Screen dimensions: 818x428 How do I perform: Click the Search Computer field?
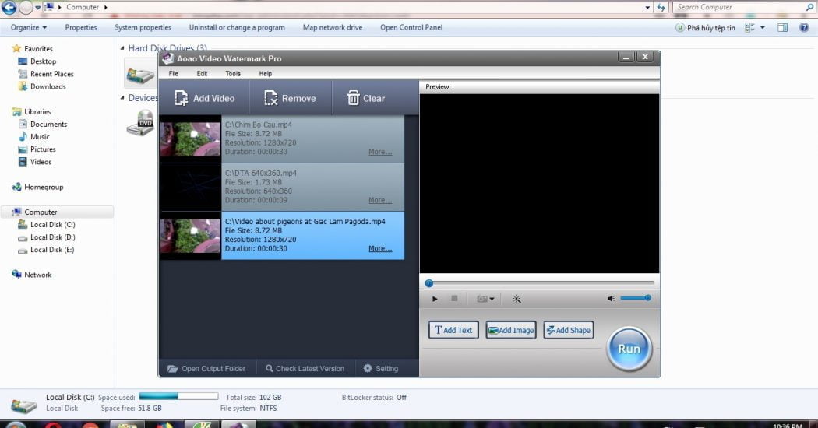[743, 7]
